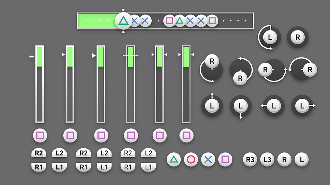Click the square button that ends the sequence bar group
Viewport: 330px width, 185px height.
tap(212, 21)
